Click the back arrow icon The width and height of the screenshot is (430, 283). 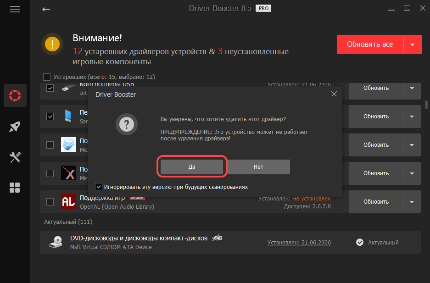(x=46, y=9)
